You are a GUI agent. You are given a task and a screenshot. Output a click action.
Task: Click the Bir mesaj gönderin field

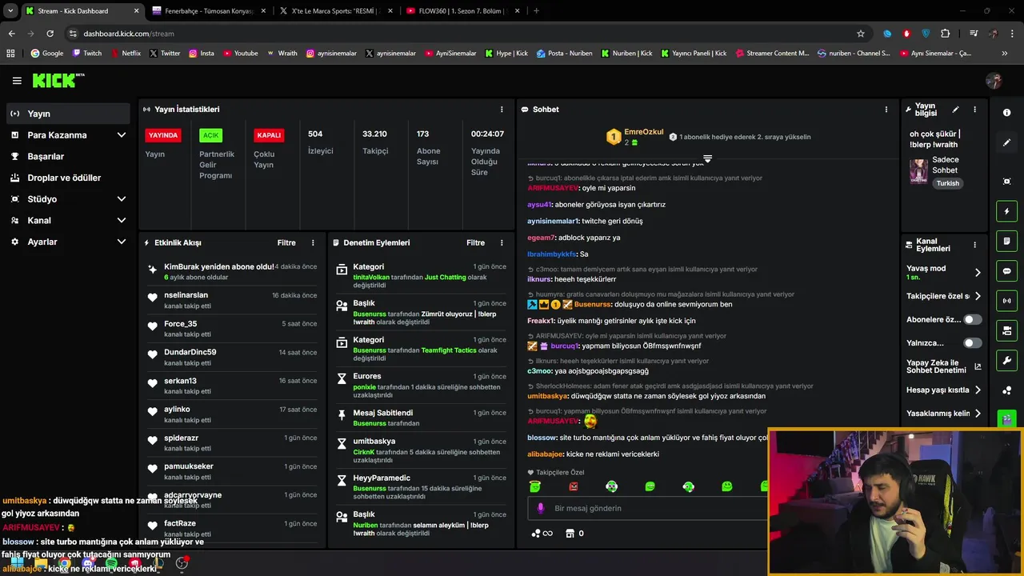pyautogui.click(x=648, y=508)
